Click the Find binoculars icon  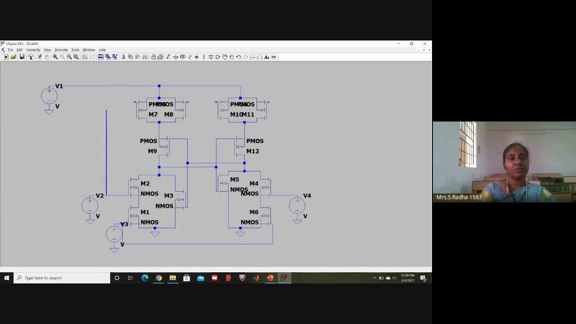tap(144, 57)
